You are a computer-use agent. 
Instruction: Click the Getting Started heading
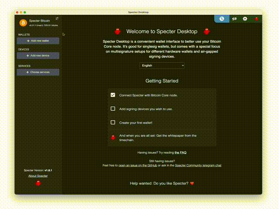(162, 81)
